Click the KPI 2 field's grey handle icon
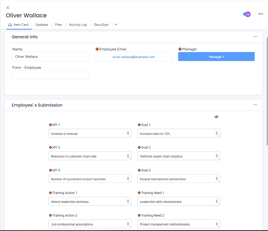268x231 pixels. pos(128,156)
